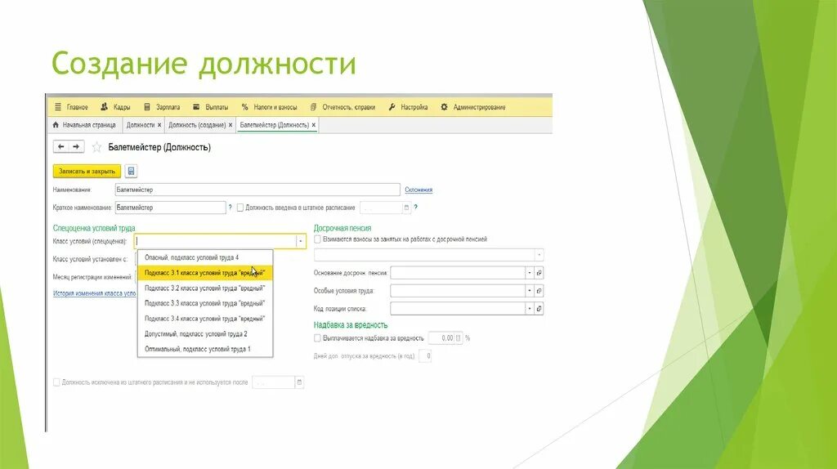837x469 pixels.
Task: Check 'Должность введена в штатное расписание'
Action: [x=240, y=208]
